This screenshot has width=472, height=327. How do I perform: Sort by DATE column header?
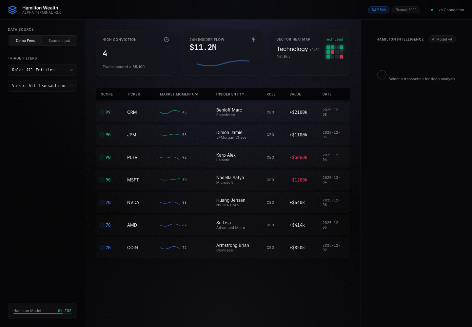pyautogui.click(x=327, y=94)
